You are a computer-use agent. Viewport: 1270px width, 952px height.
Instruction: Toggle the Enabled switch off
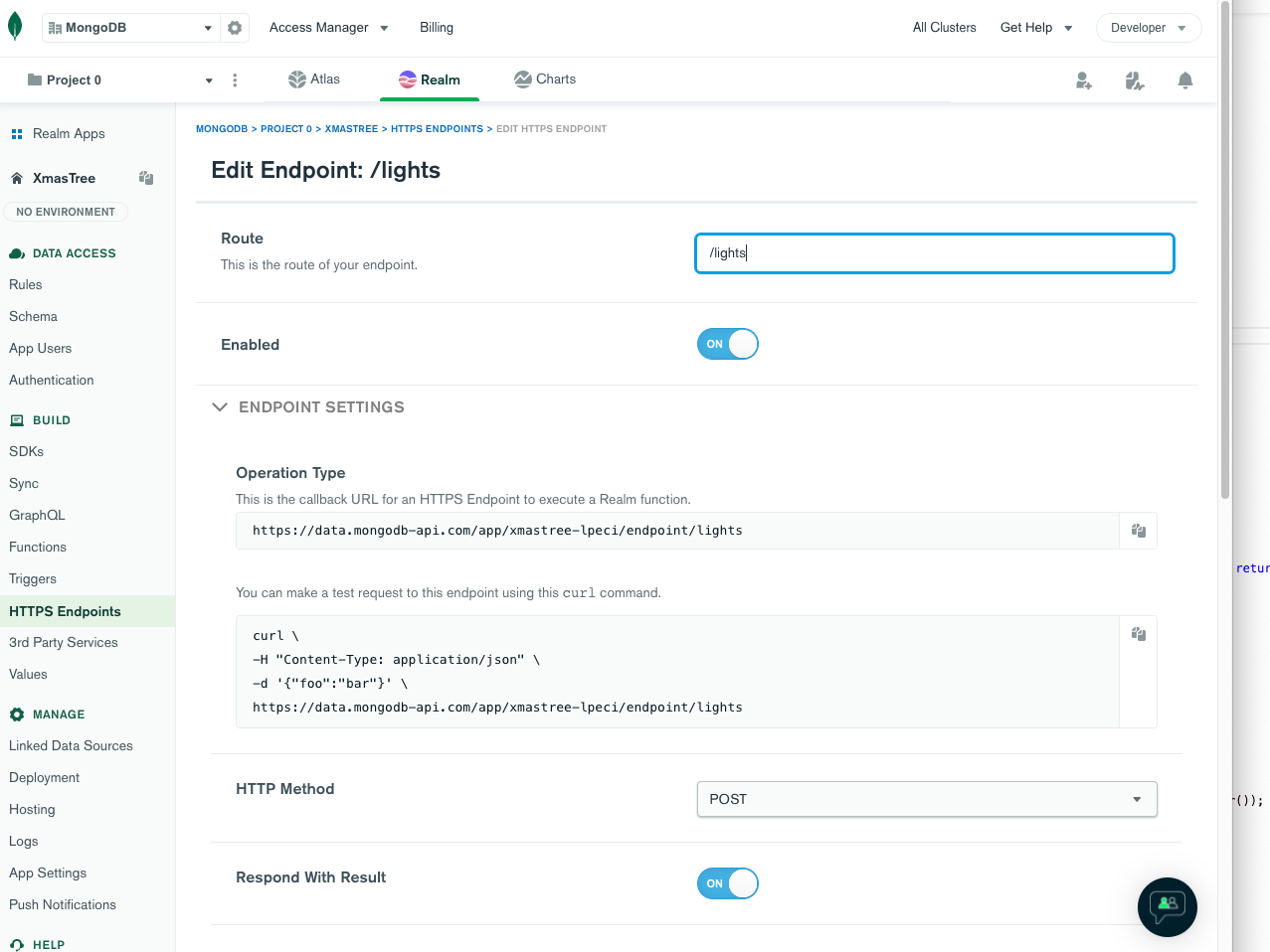pyautogui.click(x=728, y=344)
